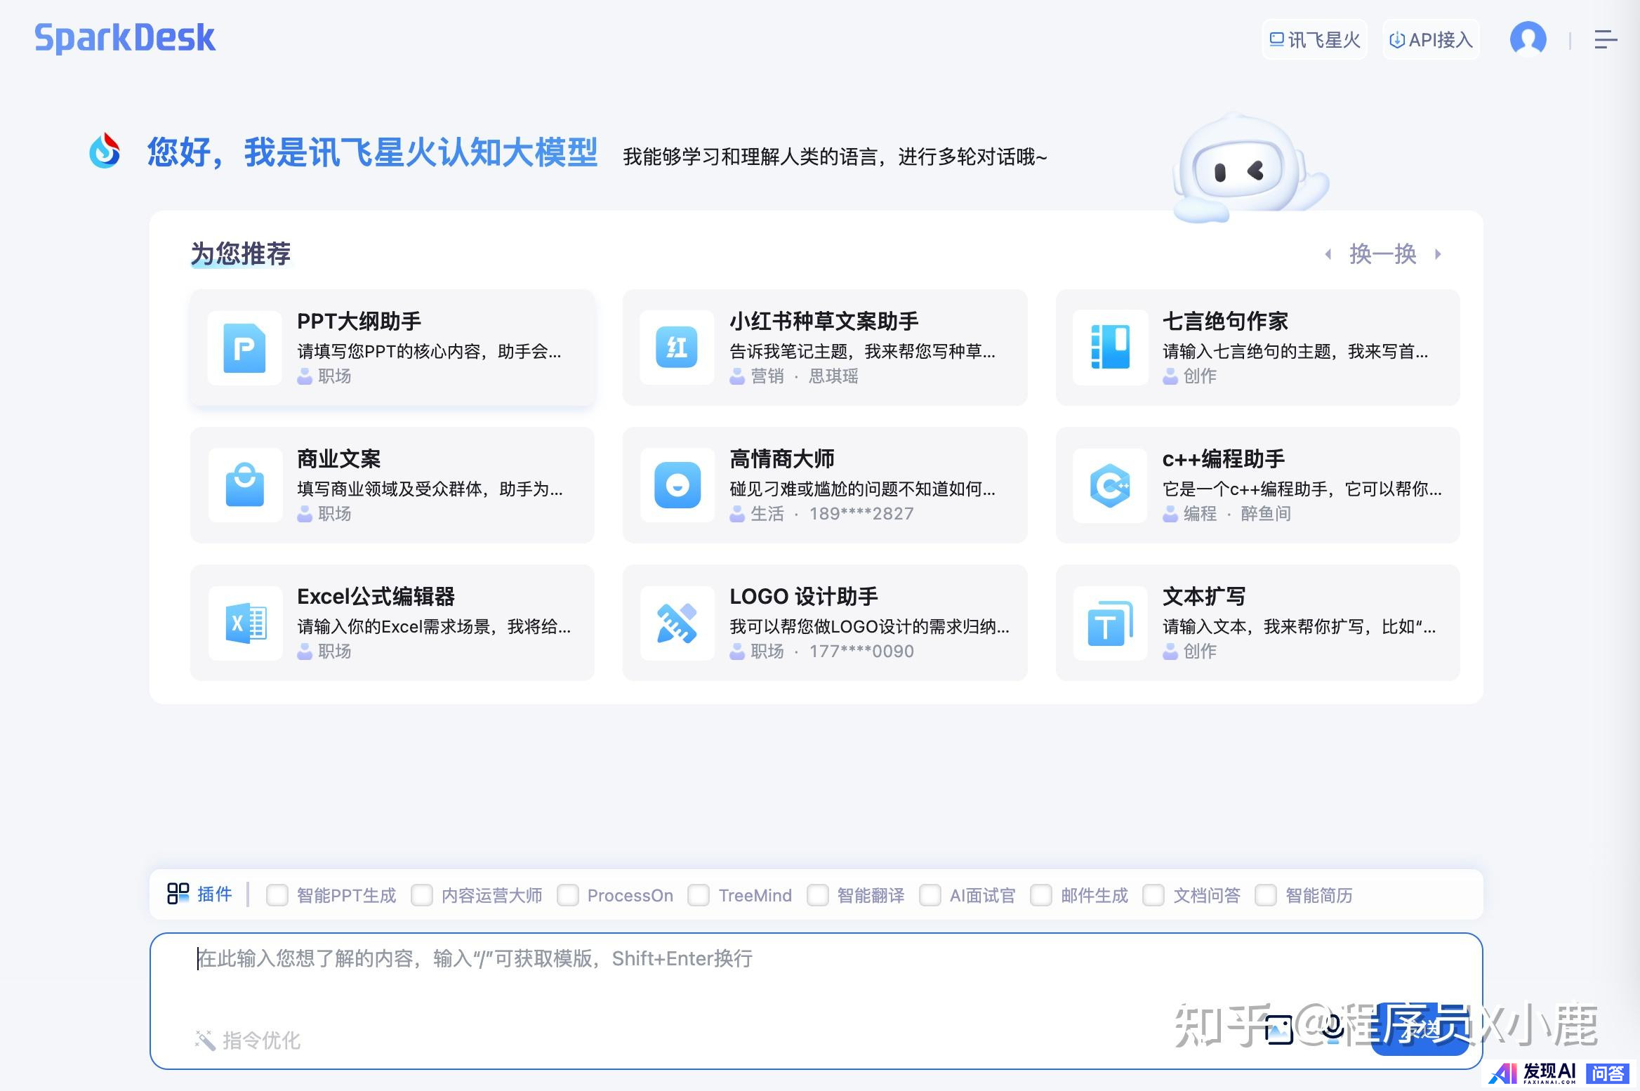The height and width of the screenshot is (1091, 1640).
Task: Click the left arrow before 换一换
Action: pos(1328,254)
